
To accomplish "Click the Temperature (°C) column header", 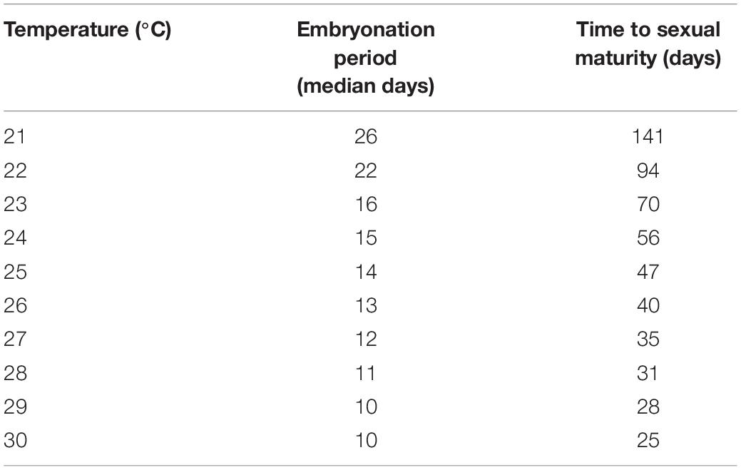I will pos(88,31).
